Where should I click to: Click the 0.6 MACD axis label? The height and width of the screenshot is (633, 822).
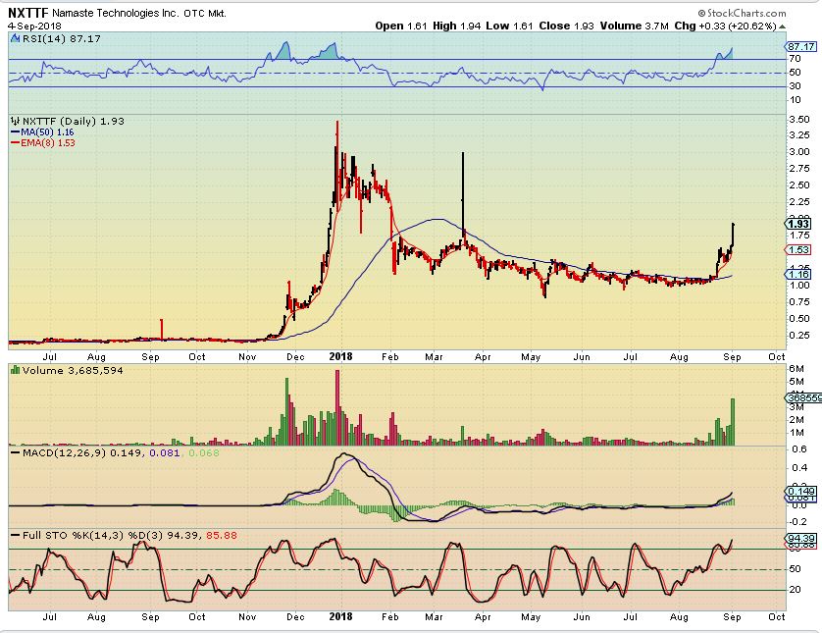tap(799, 449)
